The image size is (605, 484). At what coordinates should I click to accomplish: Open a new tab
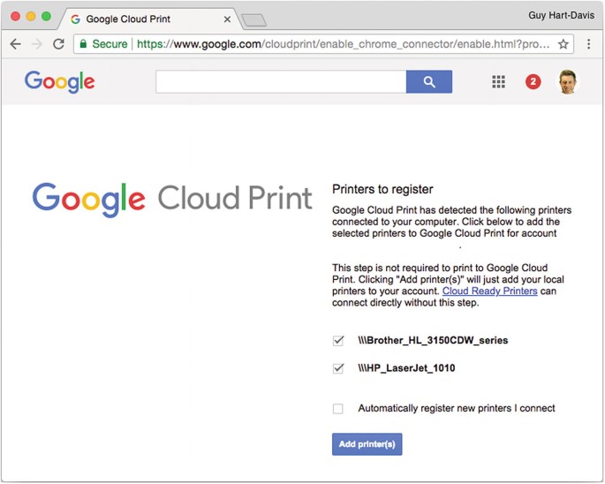coord(253,19)
